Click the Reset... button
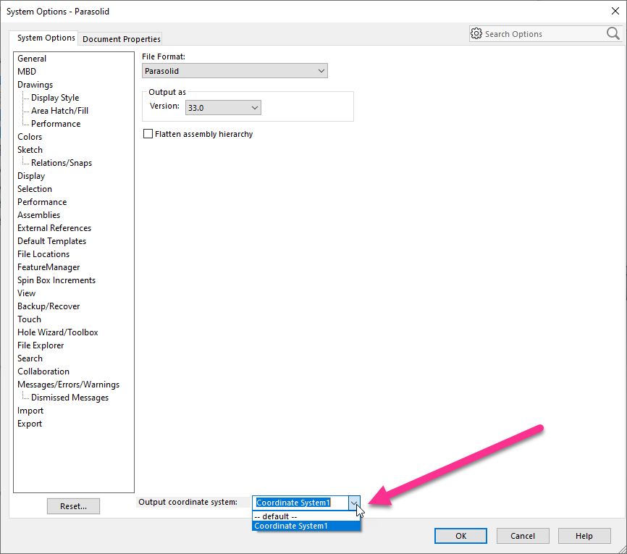This screenshot has width=627, height=554. point(73,506)
